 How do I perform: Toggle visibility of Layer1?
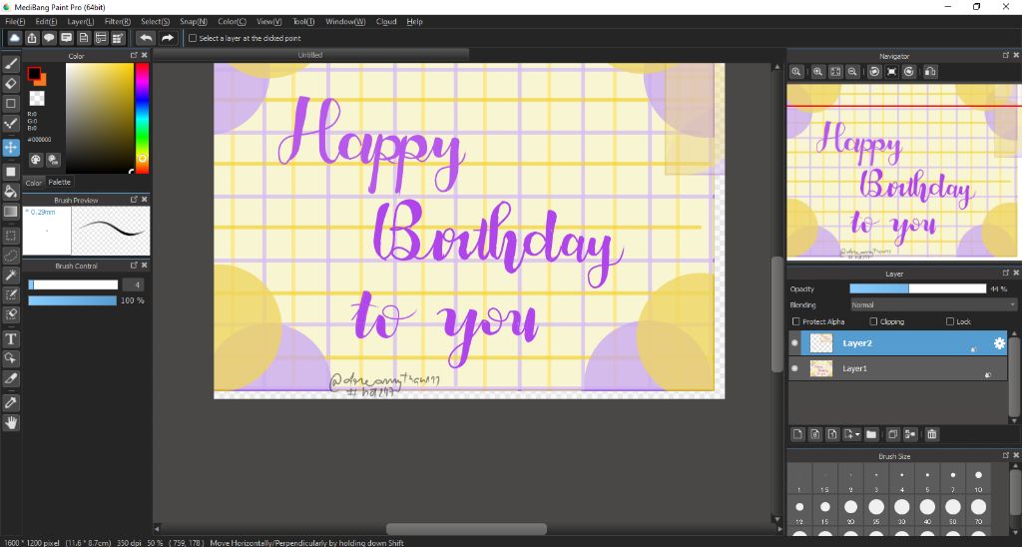click(794, 368)
